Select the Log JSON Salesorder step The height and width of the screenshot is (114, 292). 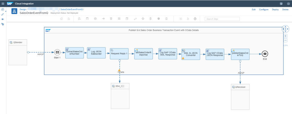click(x=96, y=53)
